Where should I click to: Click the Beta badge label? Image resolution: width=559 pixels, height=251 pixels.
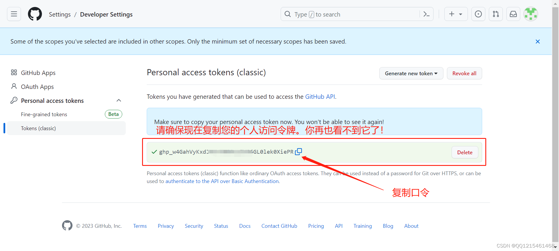point(114,114)
